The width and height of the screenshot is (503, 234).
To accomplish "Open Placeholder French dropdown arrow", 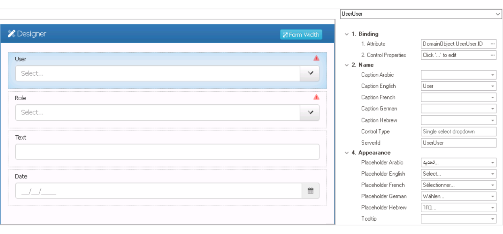I will pos(493,185).
